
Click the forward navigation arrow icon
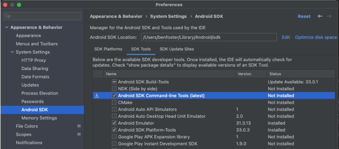click(329, 17)
